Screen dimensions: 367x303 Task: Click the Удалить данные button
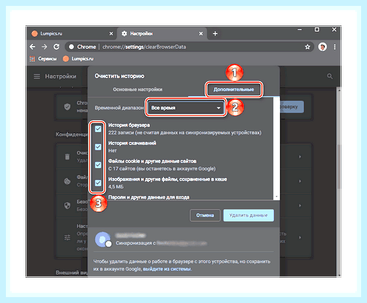click(249, 215)
